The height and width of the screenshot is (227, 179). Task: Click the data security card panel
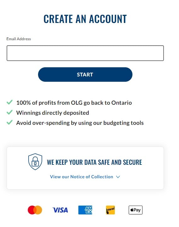click(85, 168)
